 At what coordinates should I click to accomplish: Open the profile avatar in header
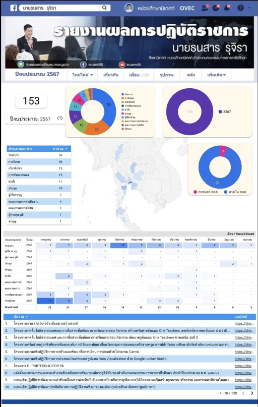pyautogui.click(x=128, y=8)
